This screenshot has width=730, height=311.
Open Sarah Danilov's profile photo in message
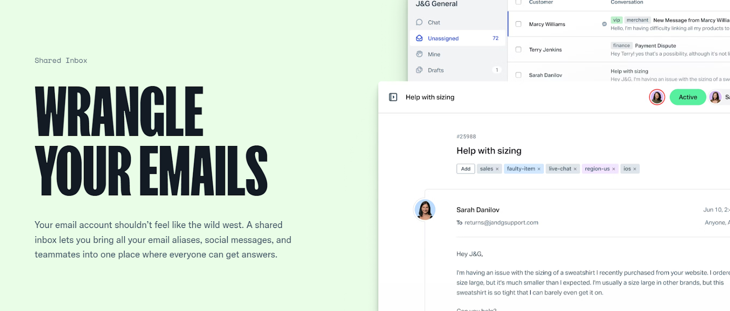(425, 210)
